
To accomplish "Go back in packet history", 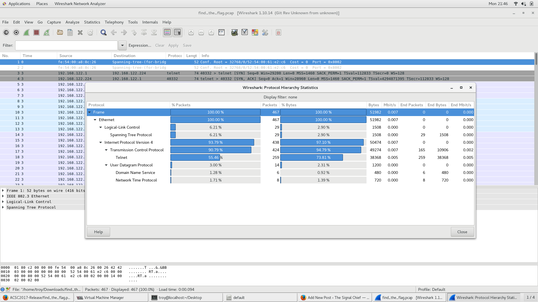I will click(114, 32).
